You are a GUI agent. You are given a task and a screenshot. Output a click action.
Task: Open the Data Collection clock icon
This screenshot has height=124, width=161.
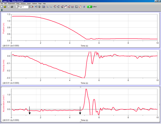(77, 6)
